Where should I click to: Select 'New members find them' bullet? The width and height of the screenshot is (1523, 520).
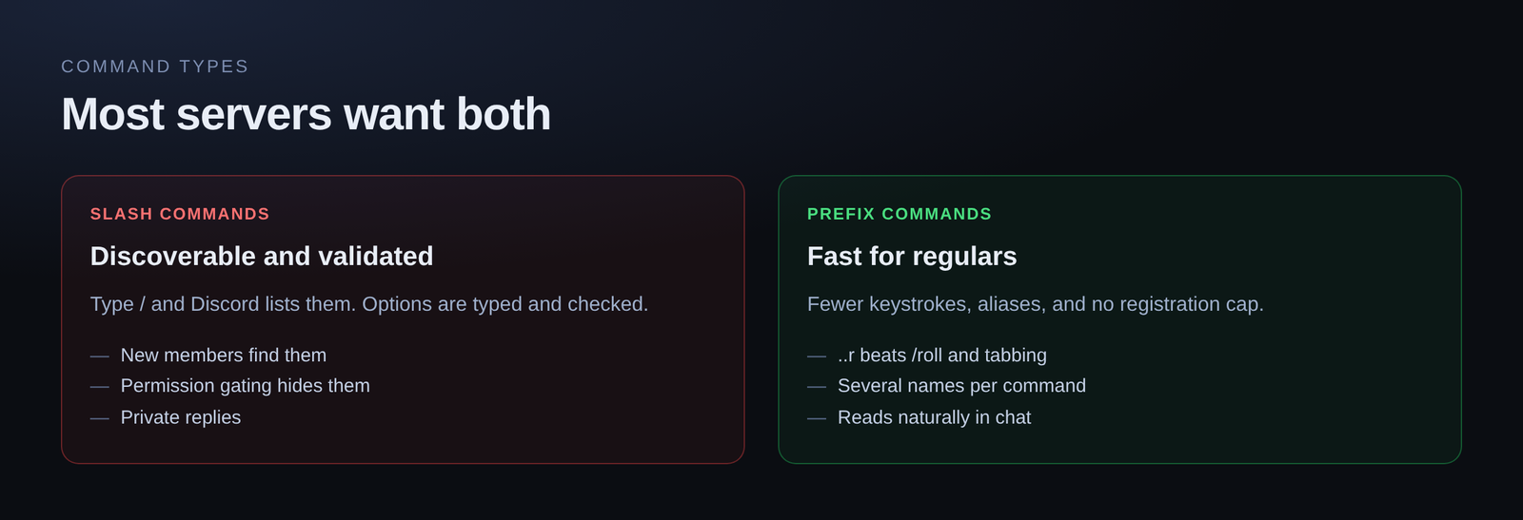pyautogui.click(x=224, y=355)
